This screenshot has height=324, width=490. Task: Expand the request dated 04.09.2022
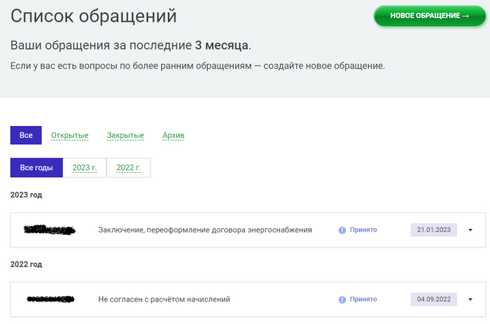[x=470, y=300]
